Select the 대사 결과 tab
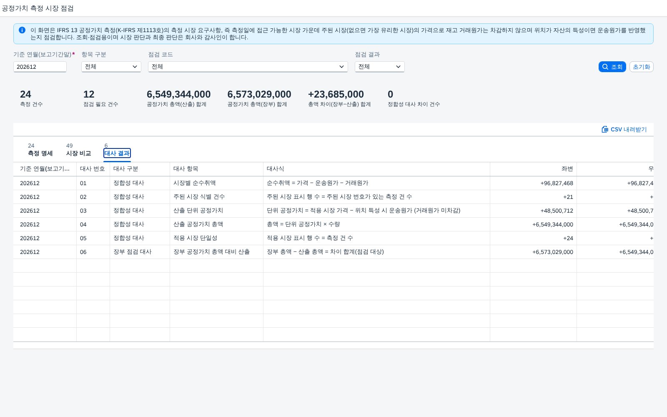667x417 pixels. 117,153
